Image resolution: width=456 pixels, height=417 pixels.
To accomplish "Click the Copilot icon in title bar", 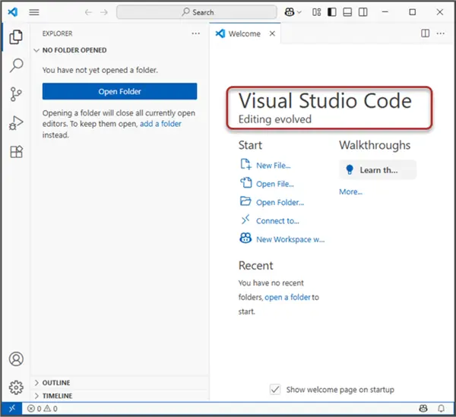I will click(290, 12).
